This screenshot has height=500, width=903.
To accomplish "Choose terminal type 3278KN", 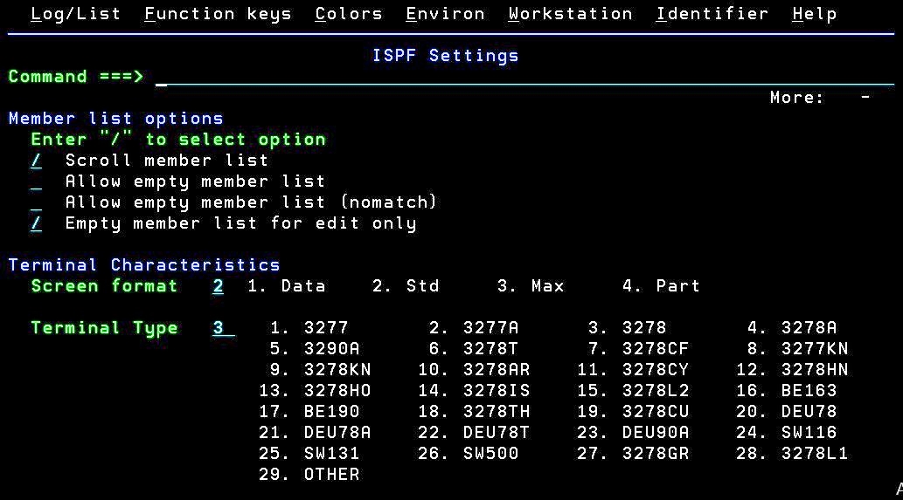I will [331, 370].
